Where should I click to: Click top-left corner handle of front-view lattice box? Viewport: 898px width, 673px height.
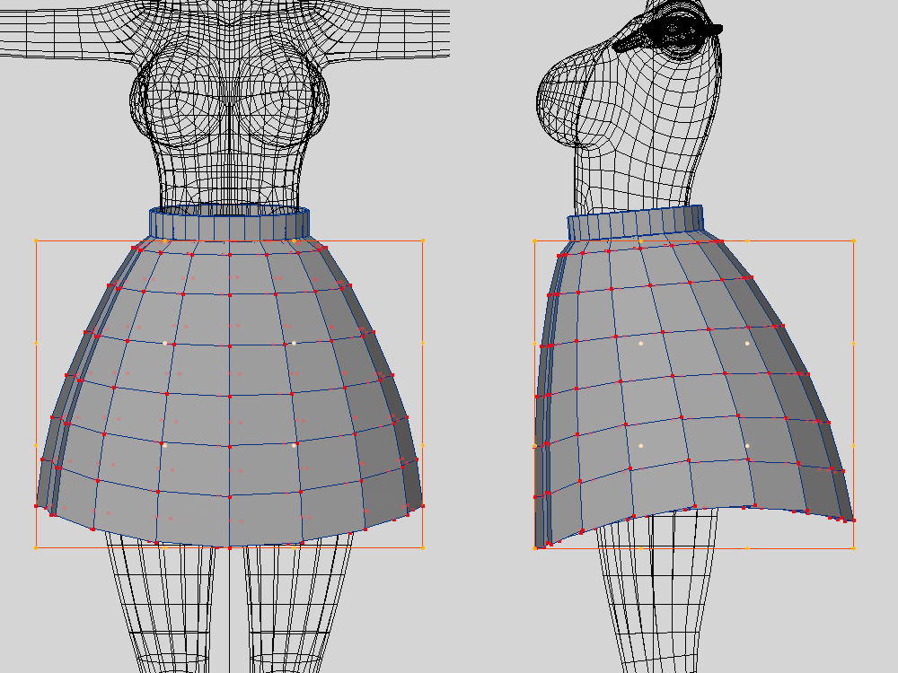(36, 240)
